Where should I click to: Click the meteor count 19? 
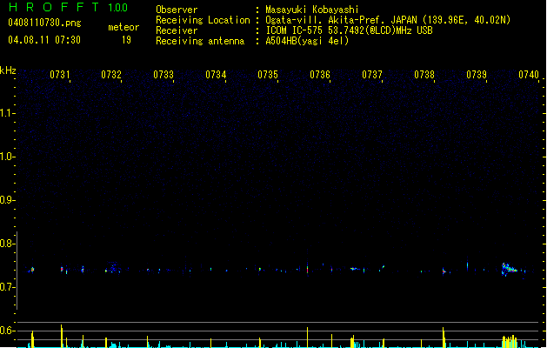126,40
